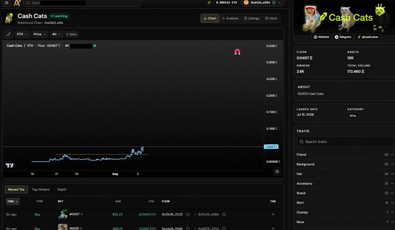The width and height of the screenshot is (395, 230).
Task: Open the site logo home
Action: coord(17,3)
